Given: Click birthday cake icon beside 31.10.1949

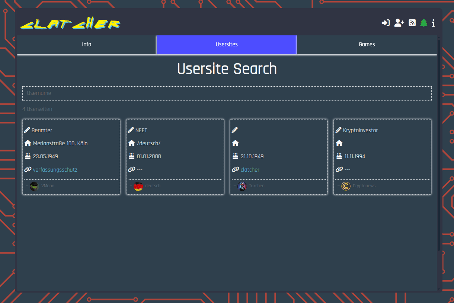Looking at the screenshot, I should pyautogui.click(x=235, y=156).
